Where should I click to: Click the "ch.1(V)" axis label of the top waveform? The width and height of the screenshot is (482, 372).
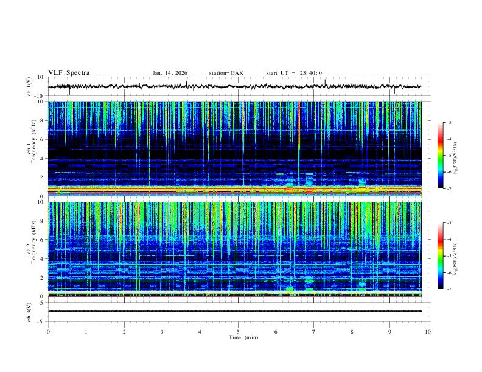[29, 86]
